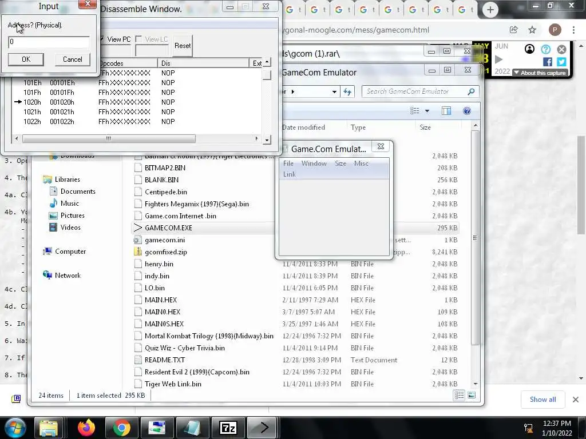Click Wayback Machine user account icon
The height and width of the screenshot is (439, 586).
click(x=529, y=49)
